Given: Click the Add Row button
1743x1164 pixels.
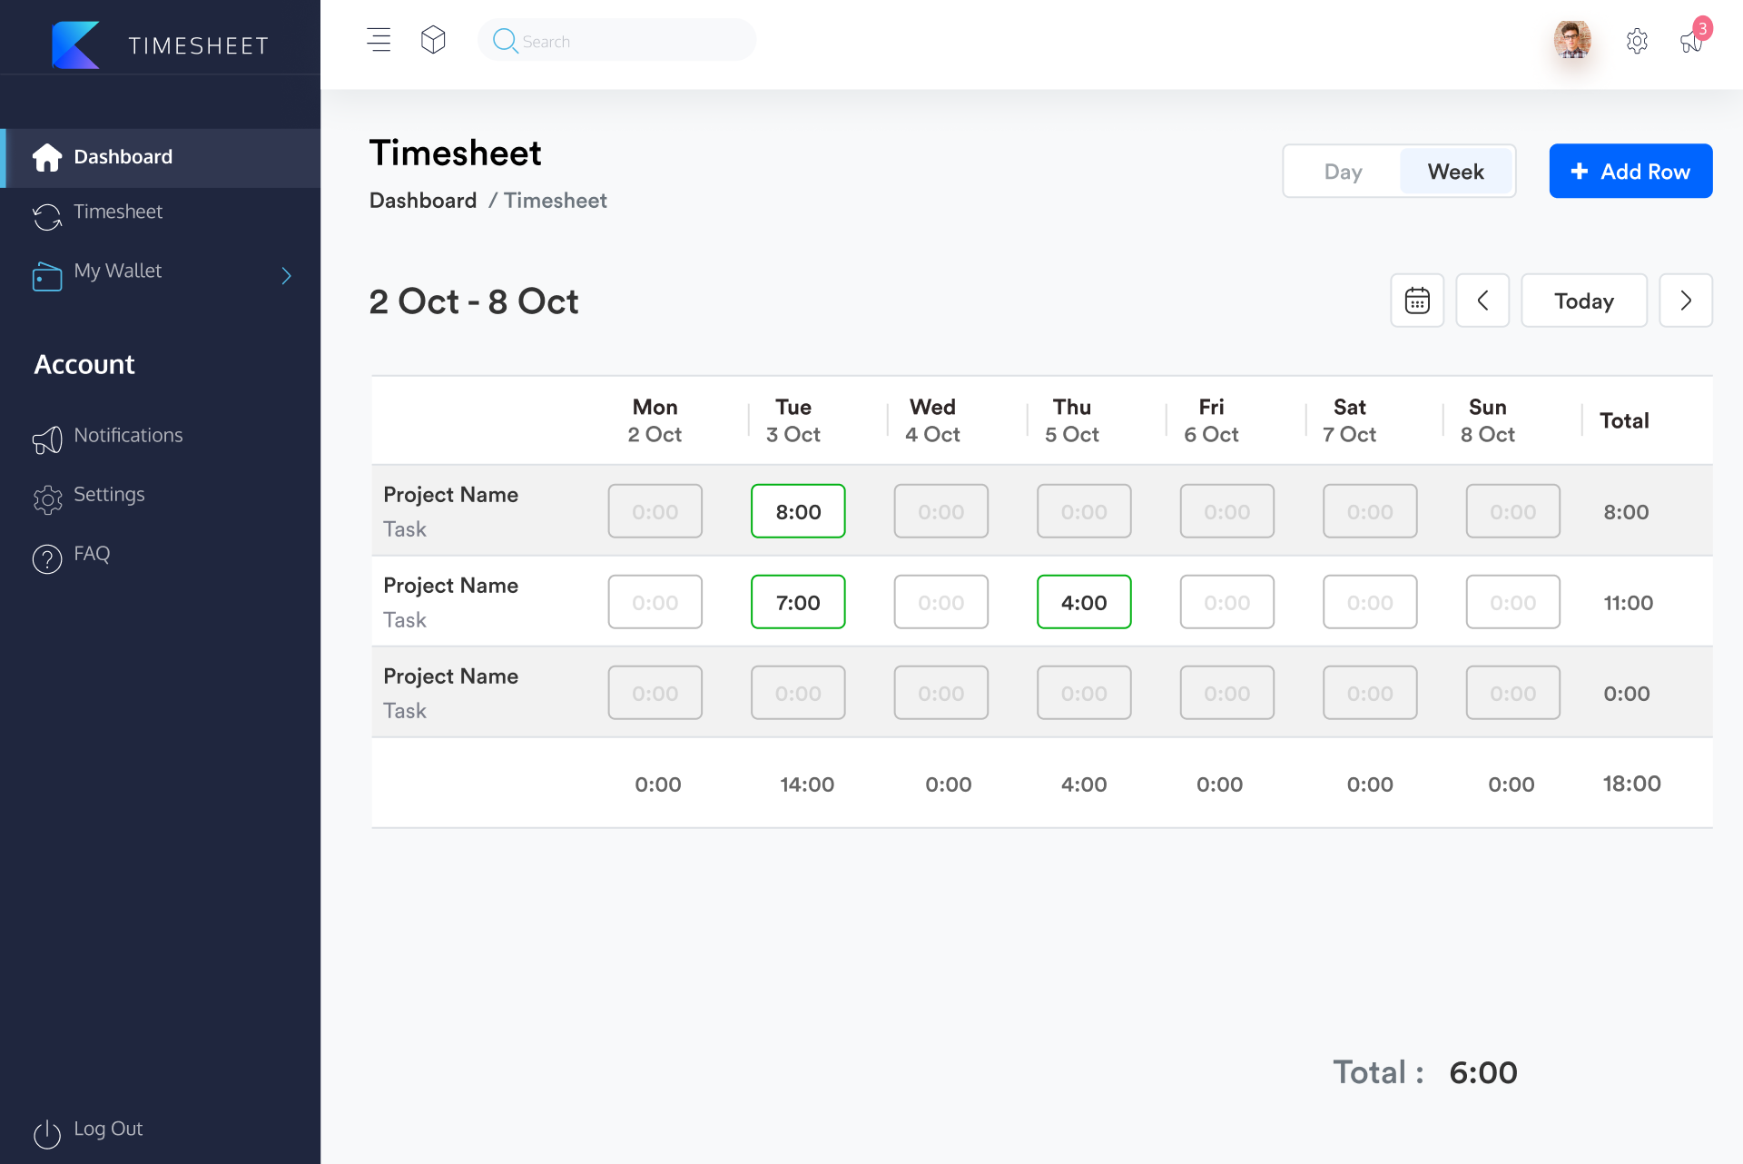Looking at the screenshot, I should click(x=1630, y=171).
